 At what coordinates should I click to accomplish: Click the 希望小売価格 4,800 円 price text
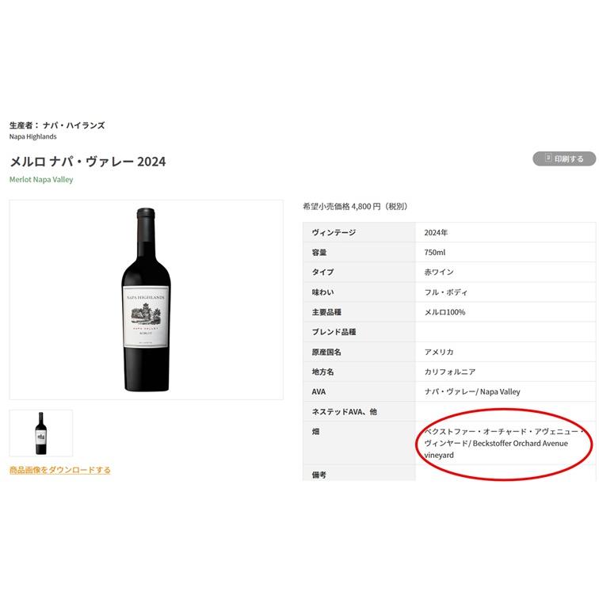point(354,206)
